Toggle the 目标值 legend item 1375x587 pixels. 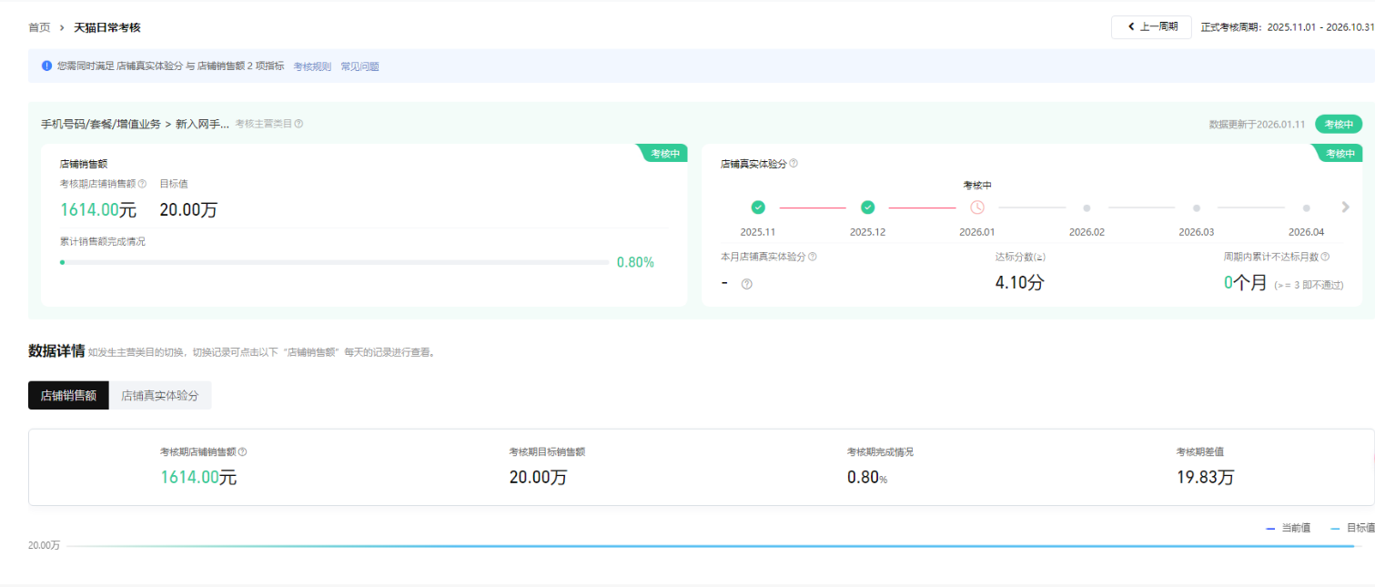(1352, 528)
